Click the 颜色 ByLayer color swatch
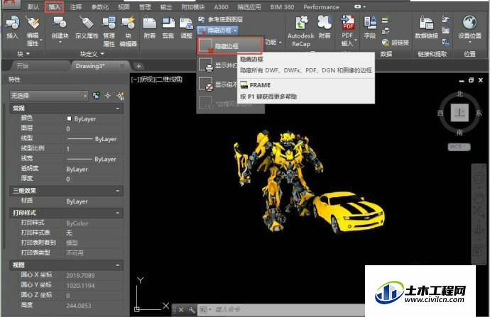This screenshot has height=317, width=490. (x=70, y=118)
